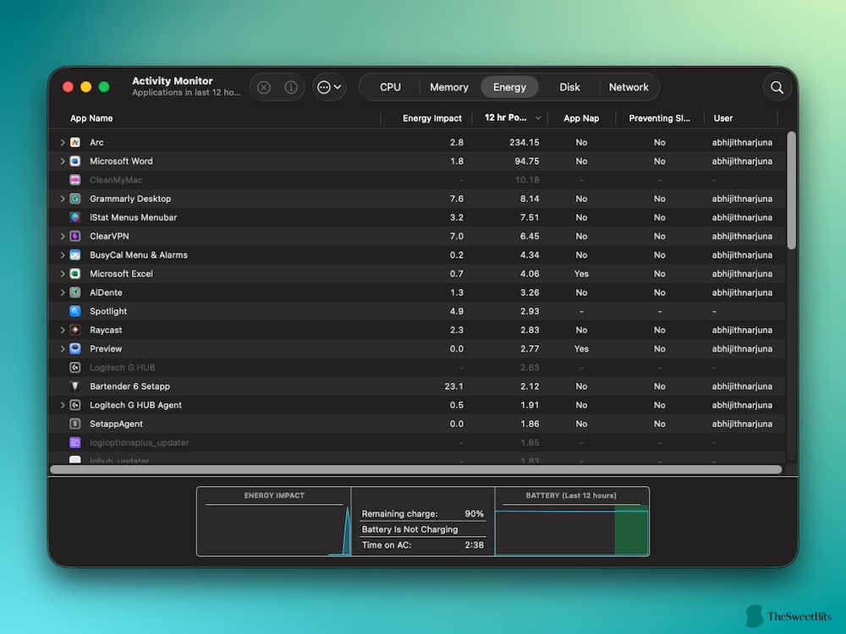Click the inspect process info icon
This screenshot has height=634, width=846.
coord(290,87)
